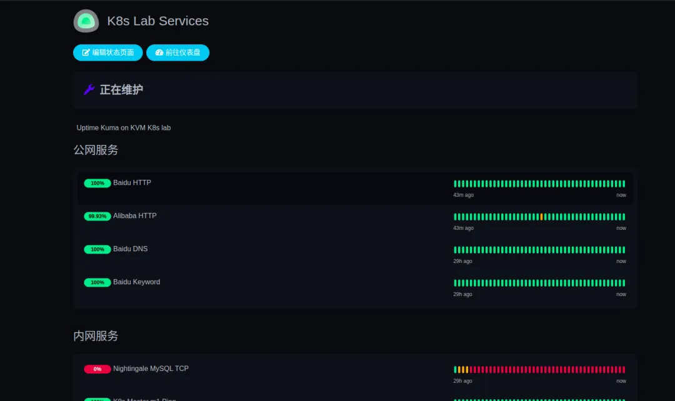Click the 编辑状态页面 button
The height and width of the screenshot is (401, 675).
coord(107,52)
